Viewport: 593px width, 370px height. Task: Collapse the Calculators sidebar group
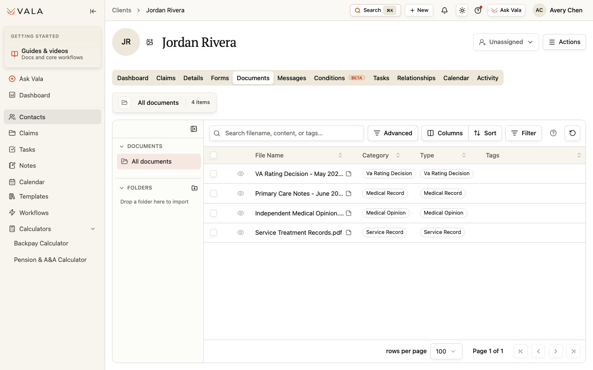(x=93, y=229)
